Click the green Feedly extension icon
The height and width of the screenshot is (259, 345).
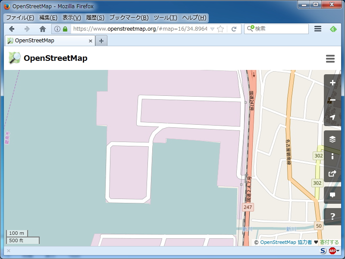click(x=333, y=29)
